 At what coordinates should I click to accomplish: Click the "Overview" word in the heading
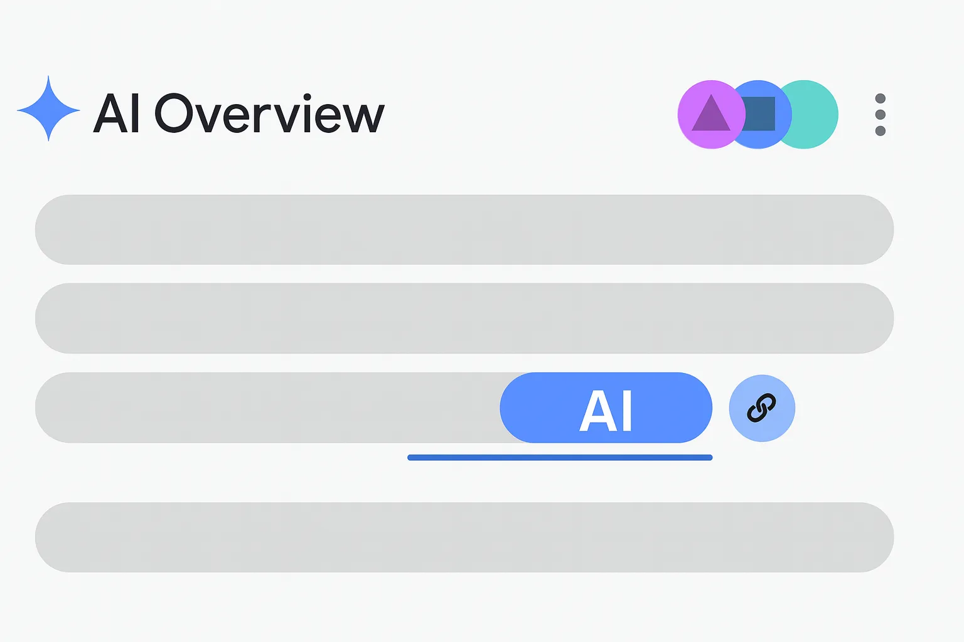pos(270,113)
